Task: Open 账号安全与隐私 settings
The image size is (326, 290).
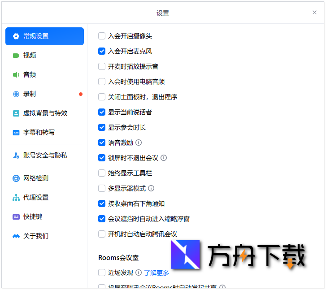Action: 44,155
